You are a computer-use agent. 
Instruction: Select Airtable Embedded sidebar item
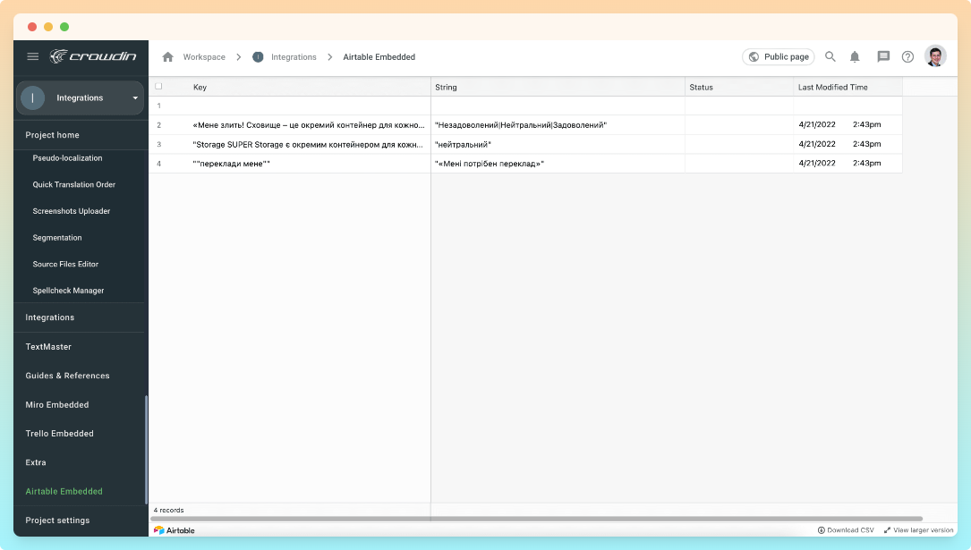click(64, 491)
